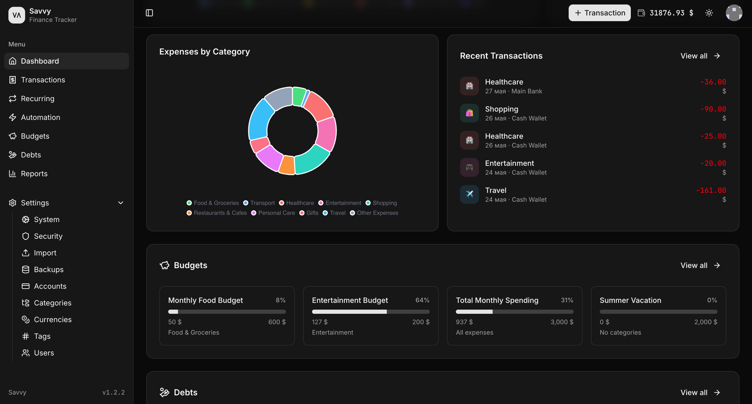
Task: Click the Entertainment transaction gamepad icon
Action: click(x=469, y=167)
